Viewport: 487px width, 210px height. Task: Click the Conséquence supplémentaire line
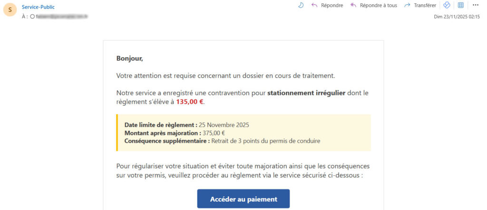pyautogui.click(x=222, y=141)
